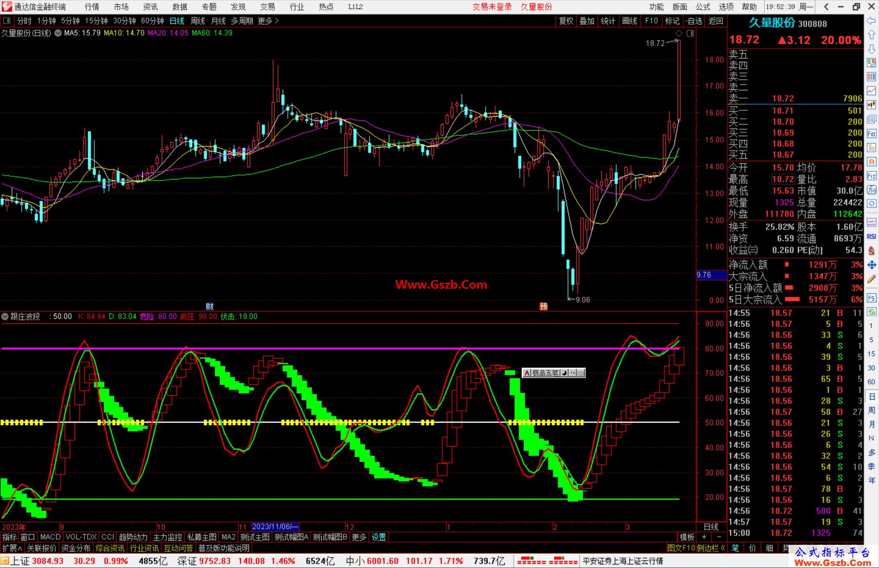Select the MACD indicator tab
The image size is (879, 568).
[50, 537]
